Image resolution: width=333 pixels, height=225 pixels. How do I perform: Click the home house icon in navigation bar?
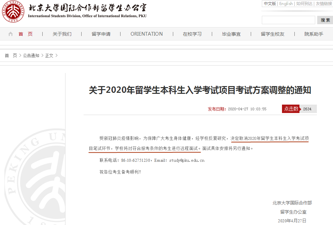pyautogui.click(x=10, y=34)
